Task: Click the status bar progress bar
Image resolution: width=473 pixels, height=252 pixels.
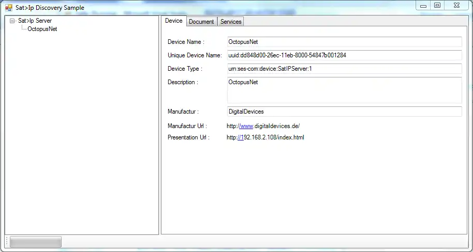Action: tap(36, 242)
